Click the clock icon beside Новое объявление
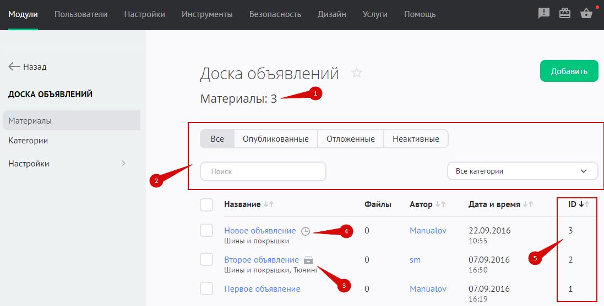The height and width of the screenshot is (306, 604). click(x=306, y=231)
